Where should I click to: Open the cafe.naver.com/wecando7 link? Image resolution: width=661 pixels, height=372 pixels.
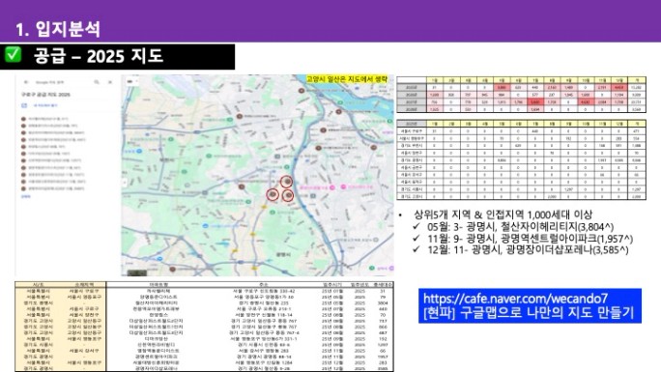[515, 299]
